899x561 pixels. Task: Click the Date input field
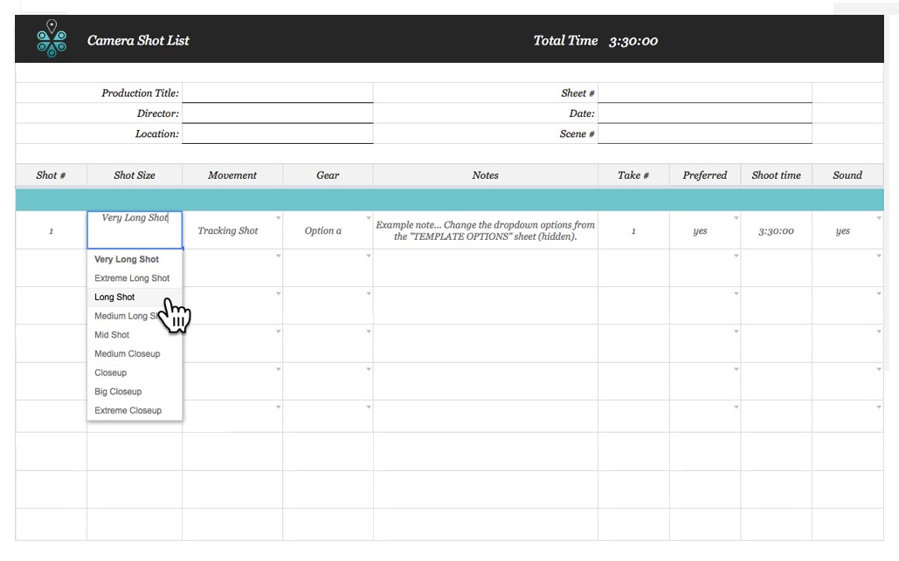pos(704,113)
